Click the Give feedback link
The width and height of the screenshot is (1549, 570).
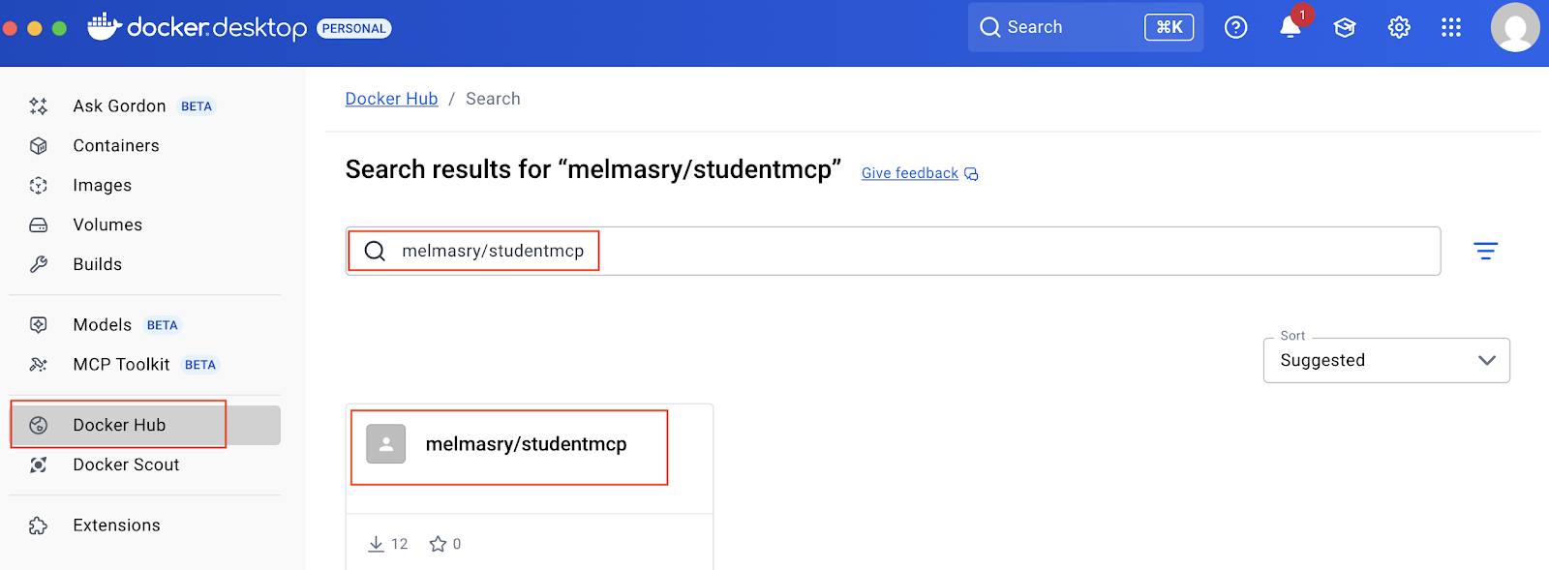910,173
